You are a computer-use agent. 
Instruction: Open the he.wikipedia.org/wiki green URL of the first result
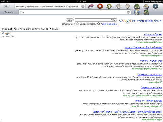tap(149, 42)
